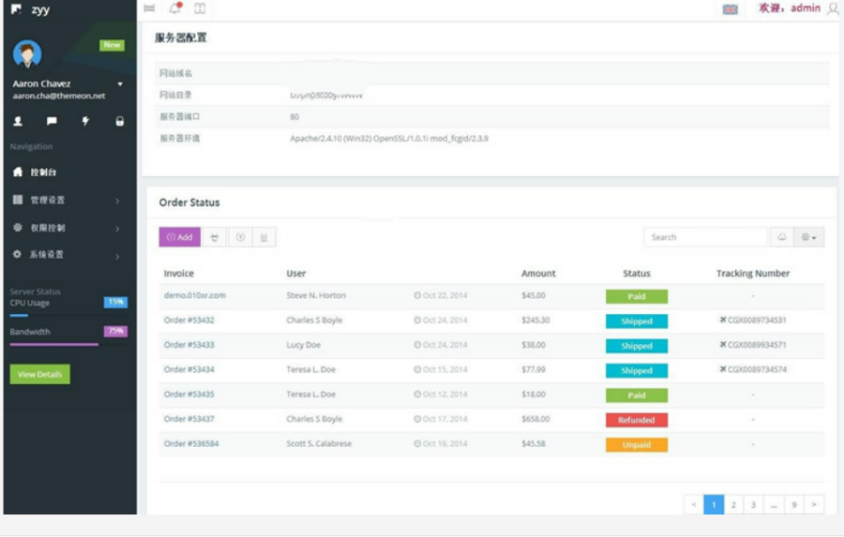Screen dimensions: 844x537
Task: Go to previous page arrow in pagination
Action: click(694, 505)
